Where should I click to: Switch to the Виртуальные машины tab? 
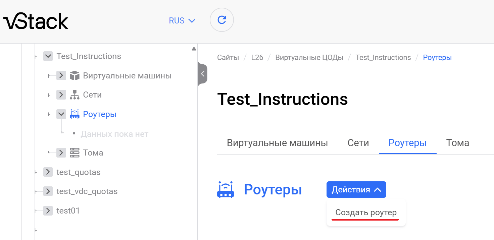pos(277,143)
